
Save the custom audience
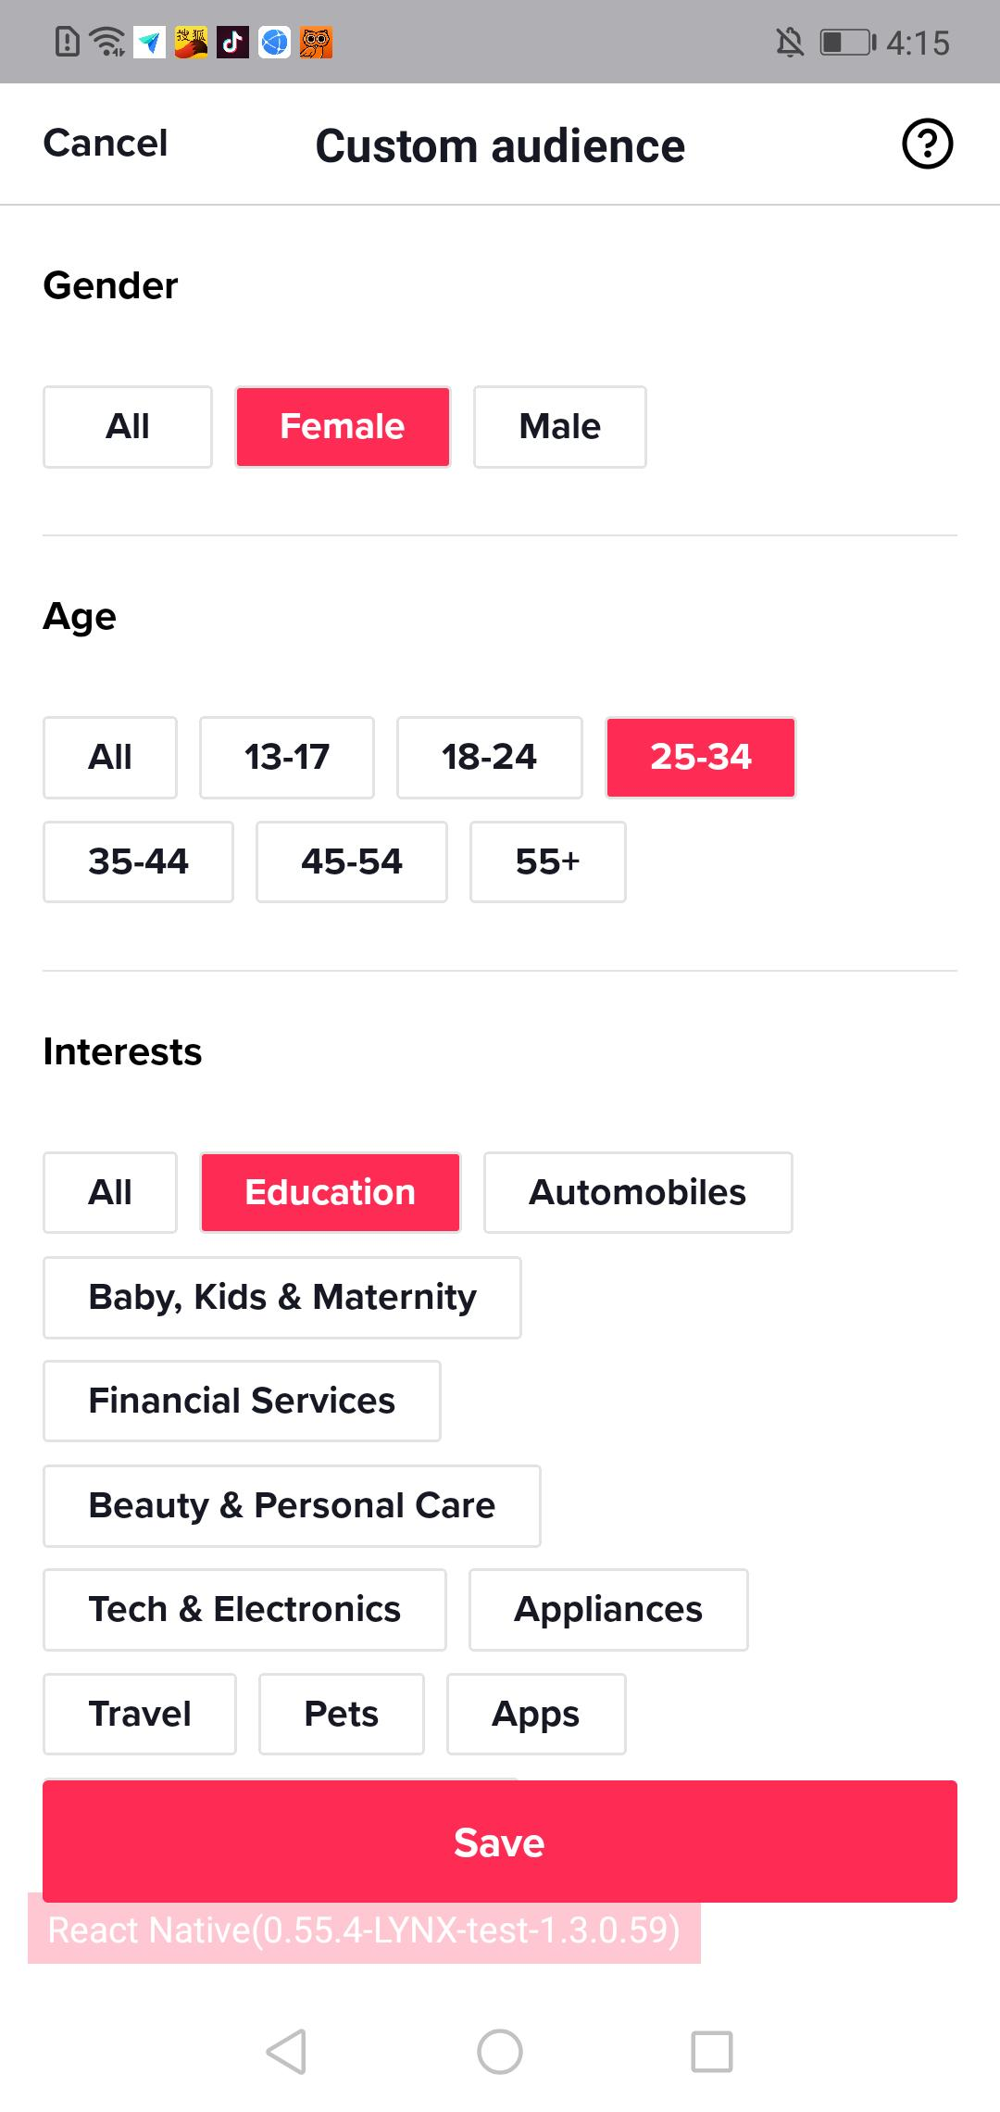pyautogui.click(x=499, y=1842)
